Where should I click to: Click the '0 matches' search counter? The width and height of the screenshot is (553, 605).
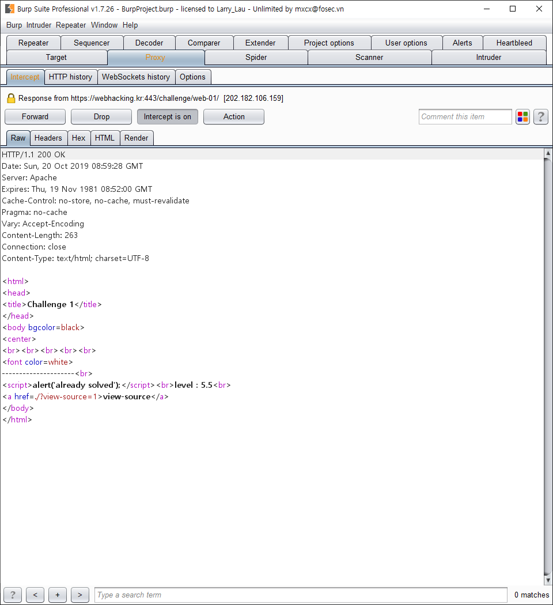coord(532,595)
